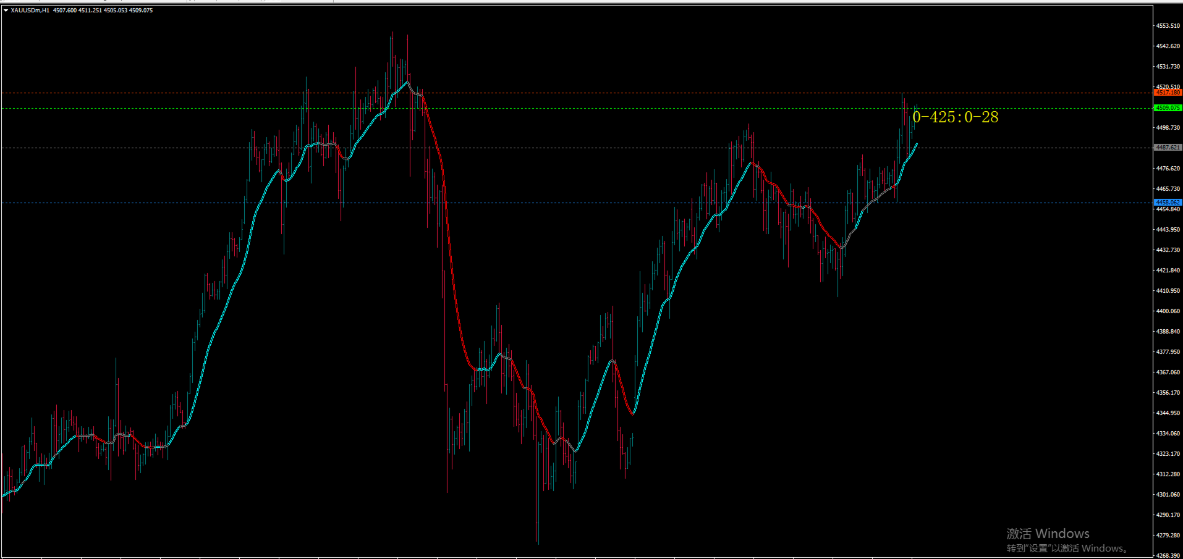Click the 4443.950 price scale value

click(1168, 230)
